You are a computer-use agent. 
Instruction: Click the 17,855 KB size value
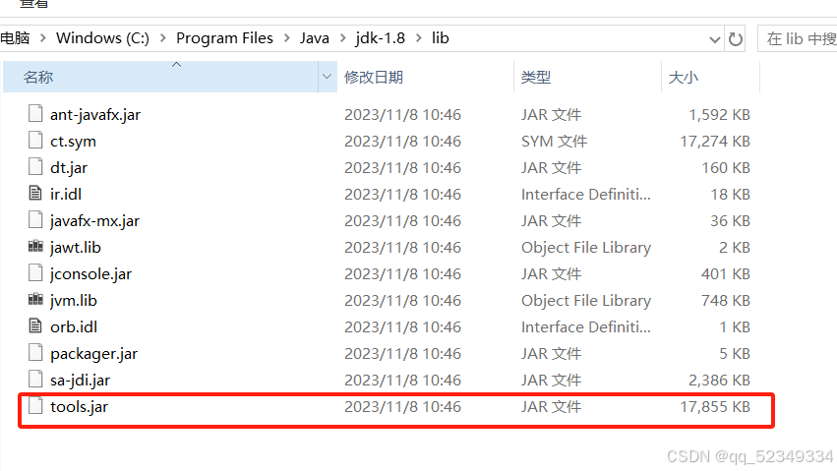(x=715, y=407)
